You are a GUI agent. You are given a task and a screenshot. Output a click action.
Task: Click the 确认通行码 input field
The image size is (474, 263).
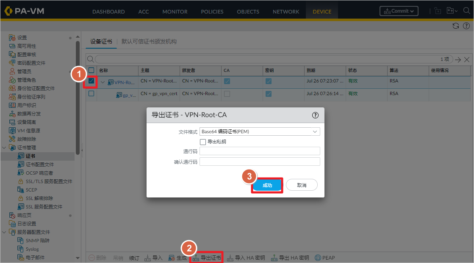tap(260, 162)
